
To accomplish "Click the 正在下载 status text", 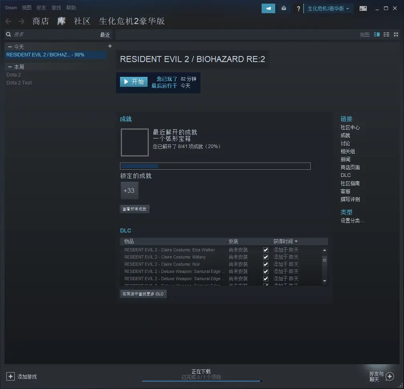I will pos(201,371).
